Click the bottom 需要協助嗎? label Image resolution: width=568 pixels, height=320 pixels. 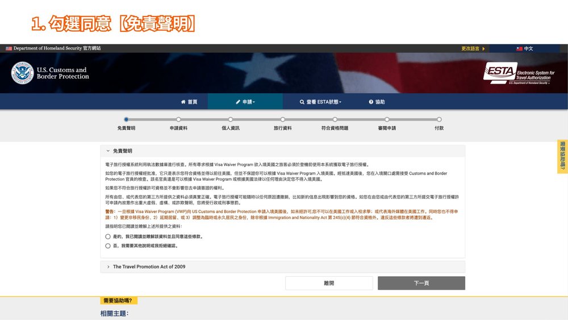(x=118, y=301)
